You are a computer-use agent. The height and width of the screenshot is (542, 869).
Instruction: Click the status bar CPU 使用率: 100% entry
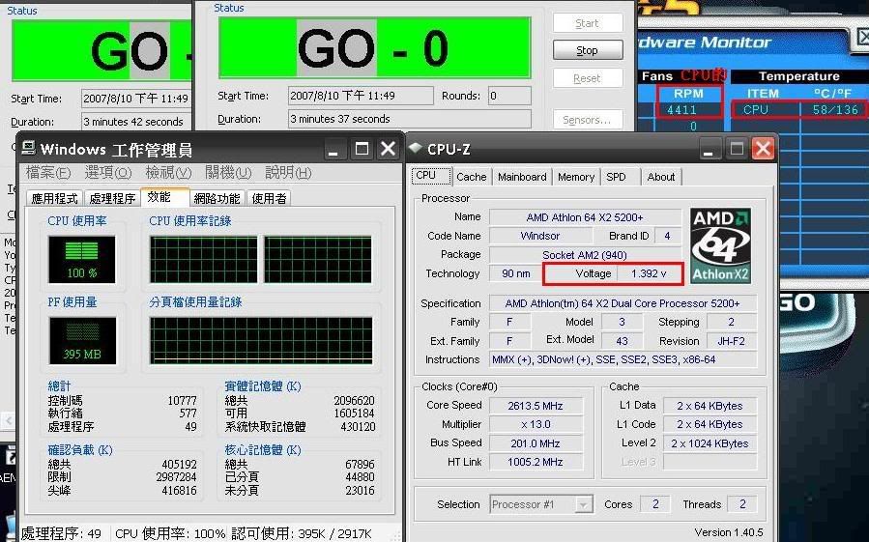click(x=170, y=533)
